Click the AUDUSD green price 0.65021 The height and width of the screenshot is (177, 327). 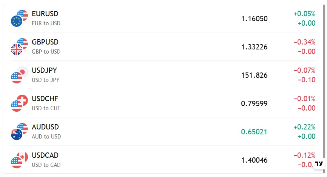(254, 132)
